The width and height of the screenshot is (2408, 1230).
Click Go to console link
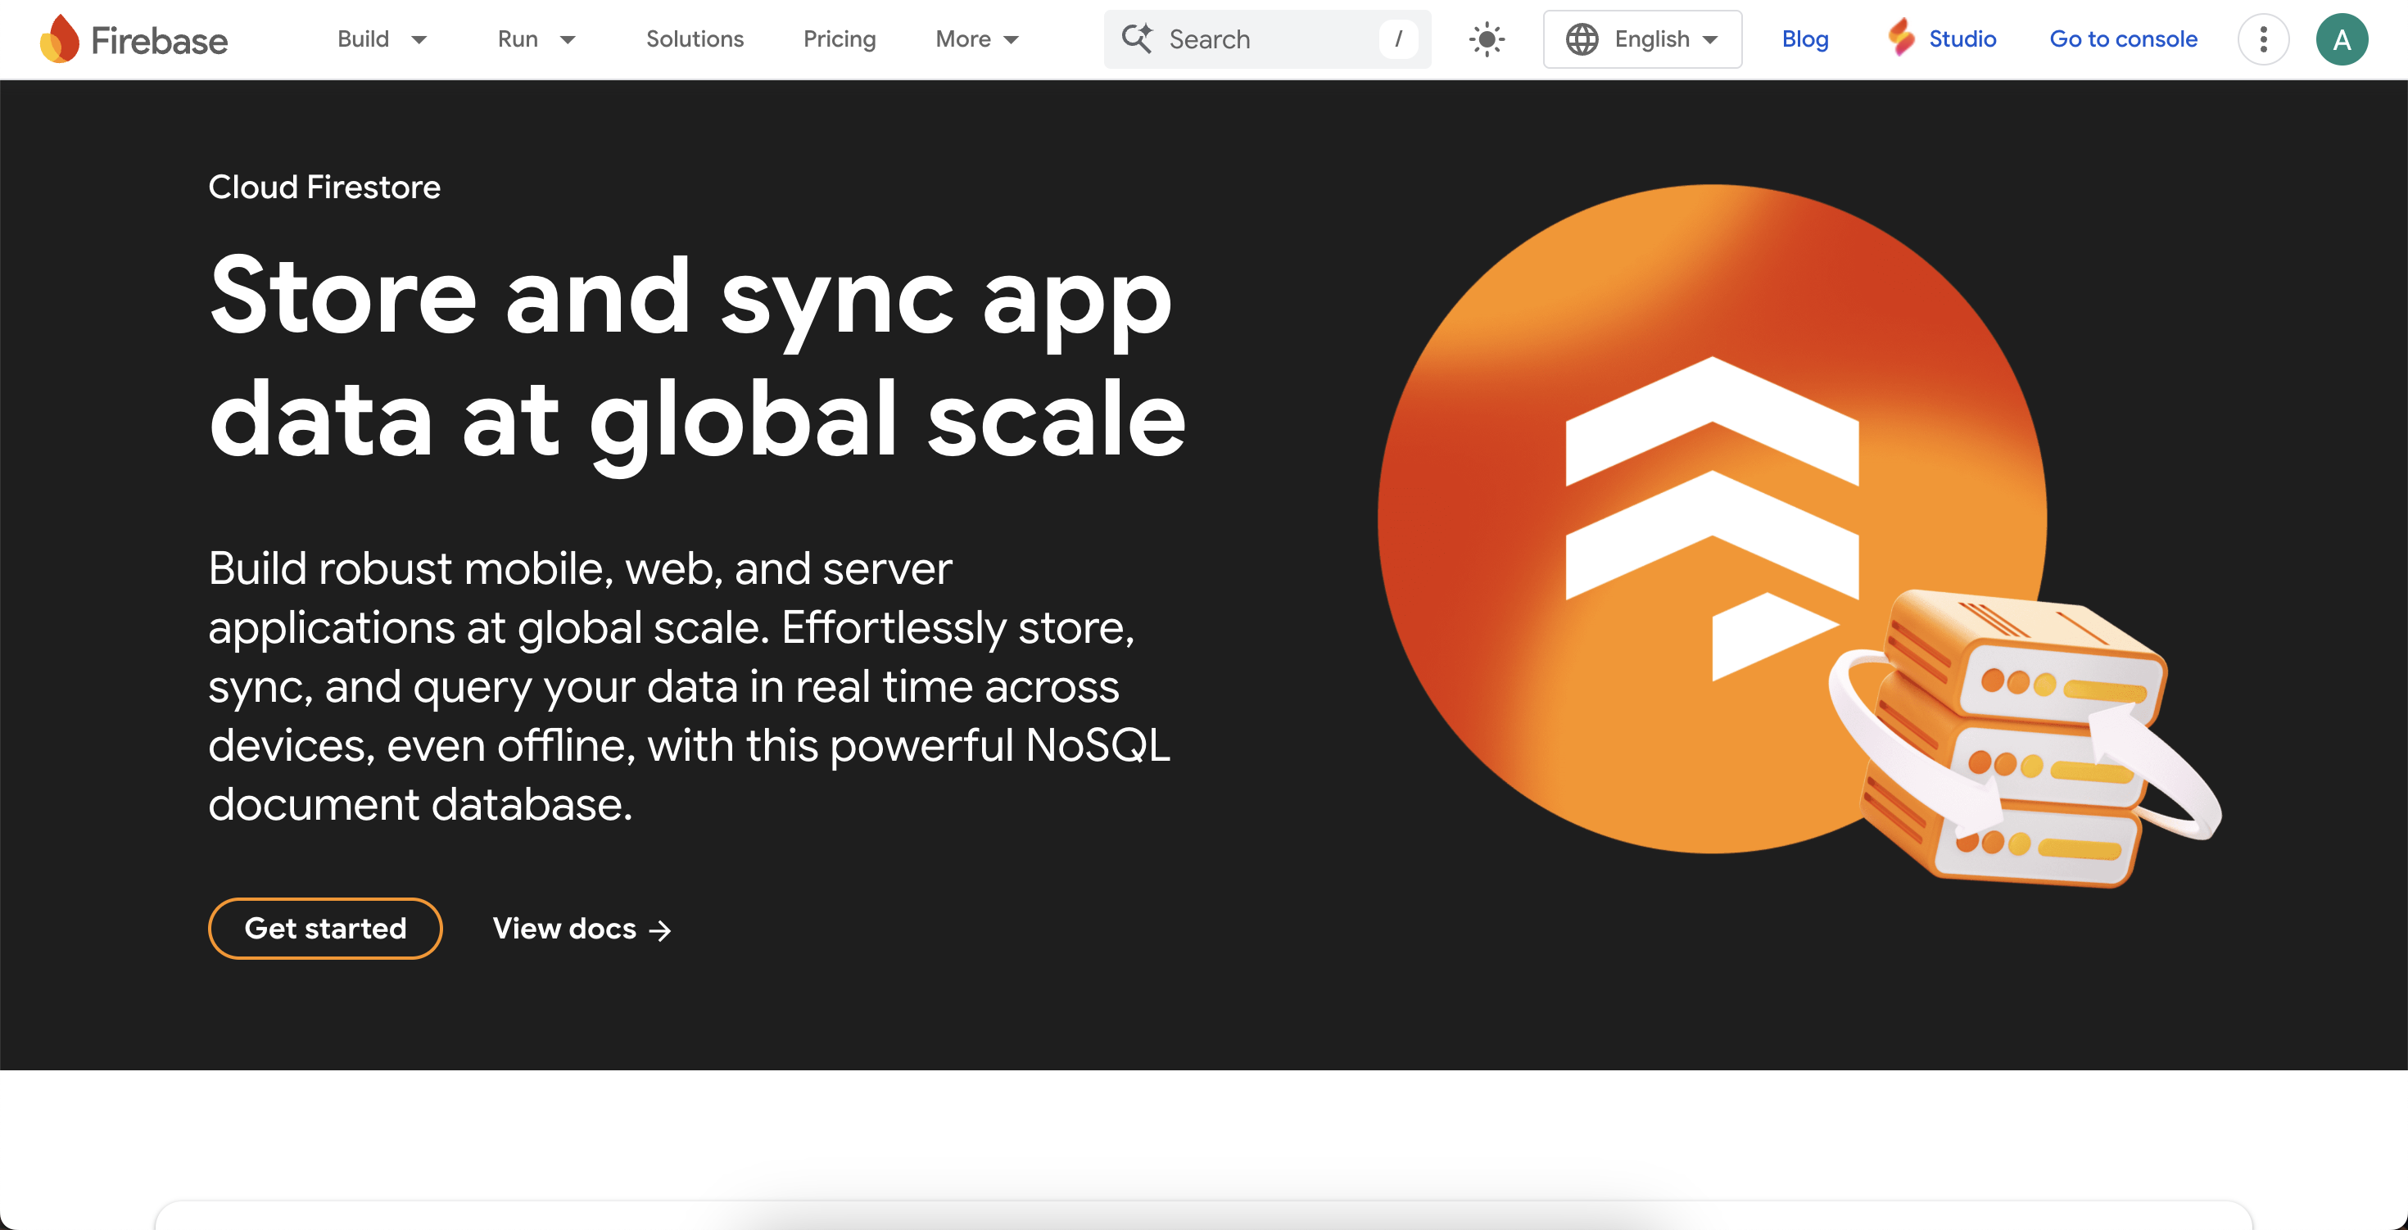(2123, 39)
